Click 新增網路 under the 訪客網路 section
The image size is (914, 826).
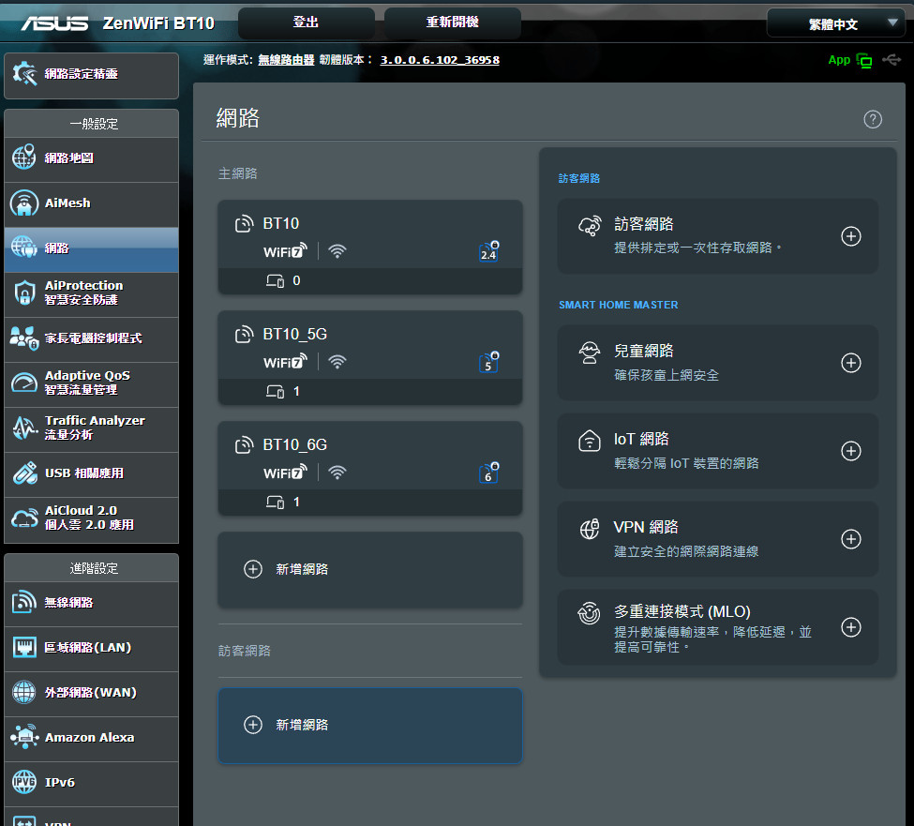coord(370,725)
